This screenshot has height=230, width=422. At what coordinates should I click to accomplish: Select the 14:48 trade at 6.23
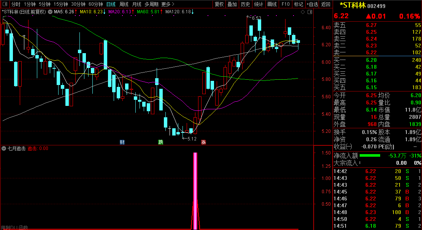point(377,212)
